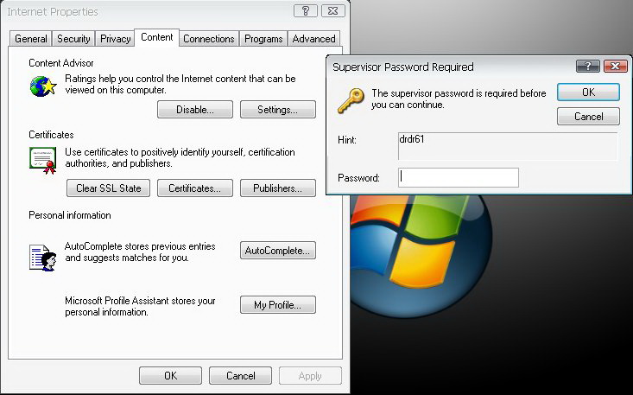The image size is (633, 395).
Task: Click the Hint: label
Action: (x=347, y=140)
